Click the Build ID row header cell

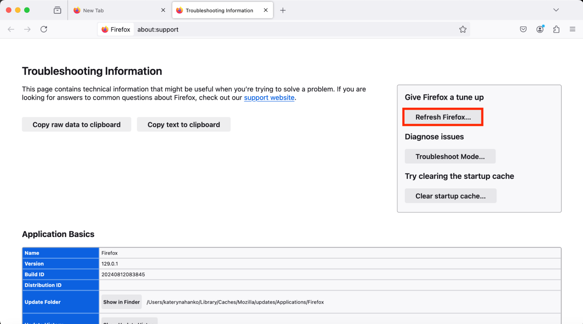[x=61, y=275]
